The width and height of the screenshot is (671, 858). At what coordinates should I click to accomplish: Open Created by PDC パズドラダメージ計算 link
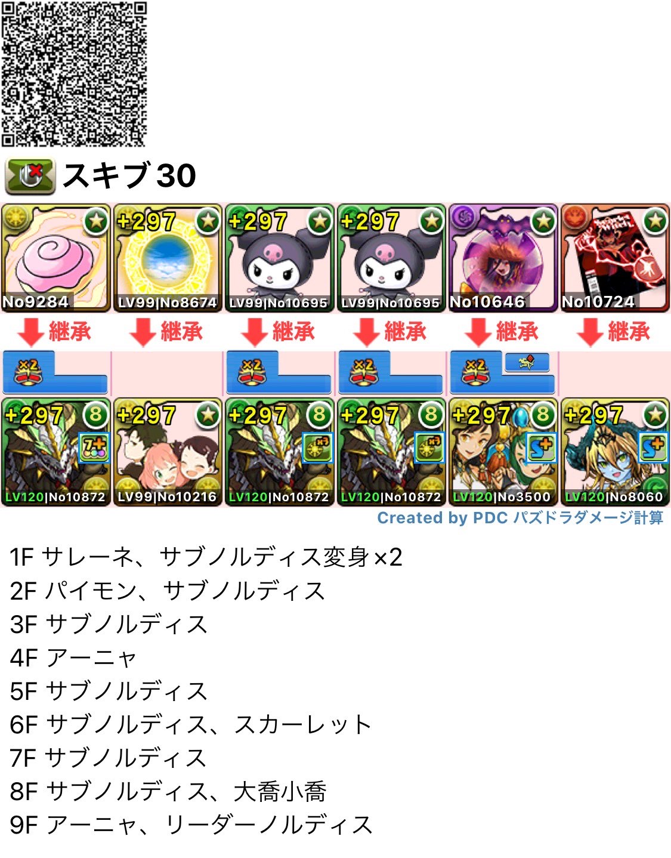click(x=520, y=518)
